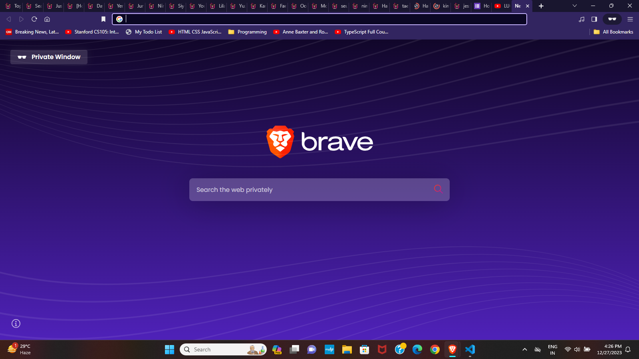Viewport: 639px width, 359px height.
Task: Switch to the 'Lila' tab
Action: (x=217, y=6)
